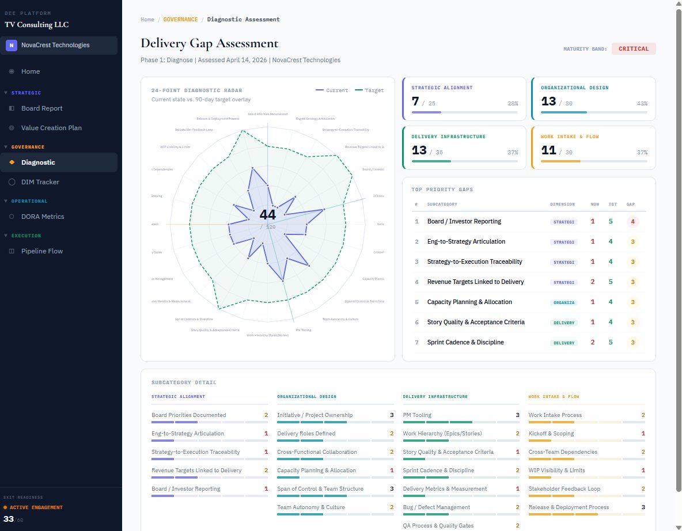
Task: Click the Work Intake & Flow progress bar
Action: 594,161
